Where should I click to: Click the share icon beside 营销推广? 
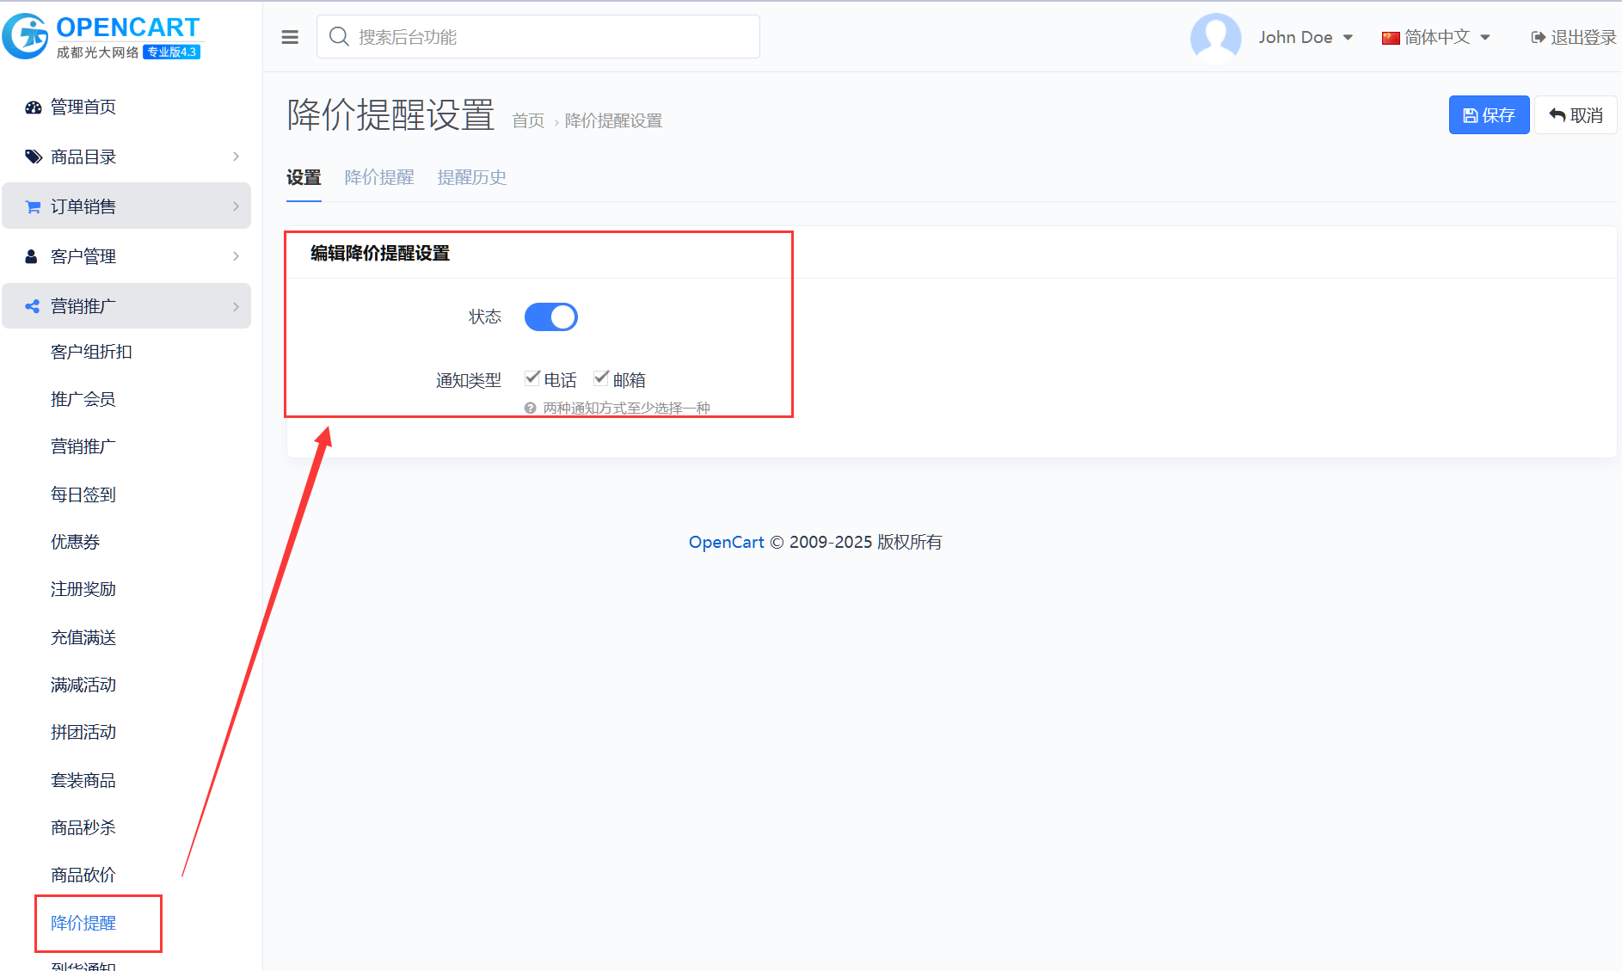pyautogui.click(x=33, y=306)
